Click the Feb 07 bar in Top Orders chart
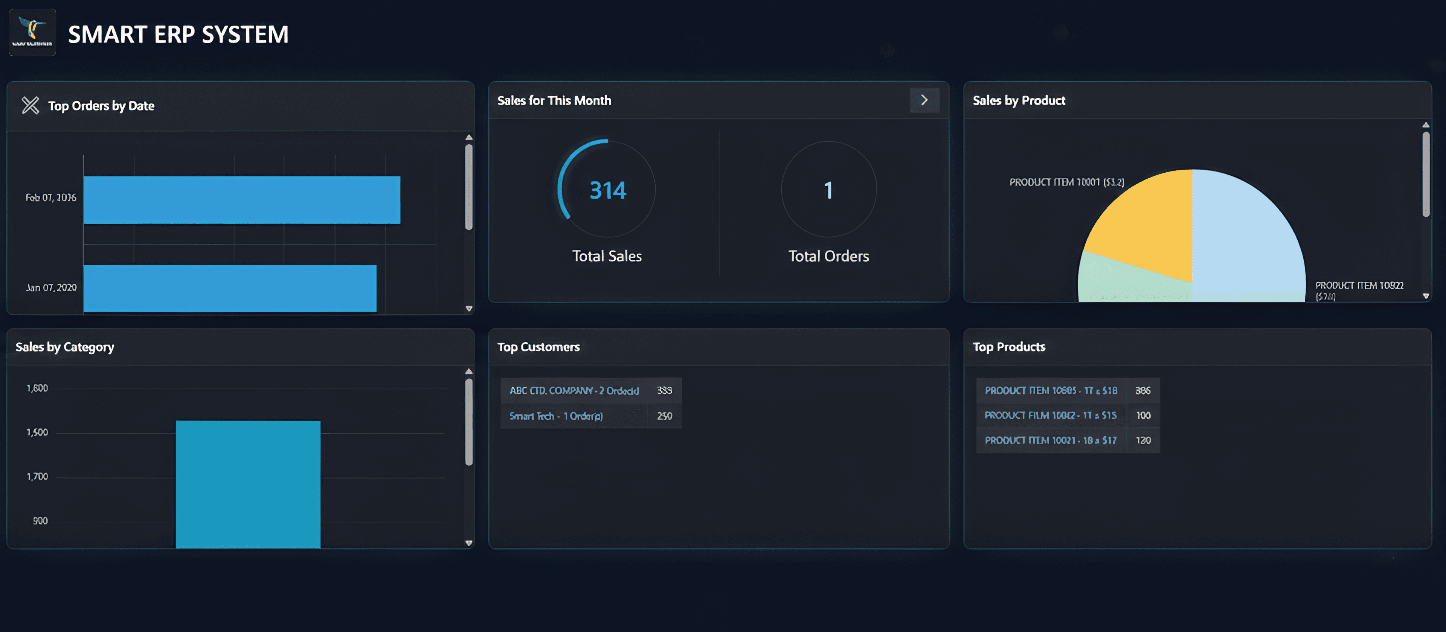The width and height of the screenshot is (1446, 632). coord(241,198)
